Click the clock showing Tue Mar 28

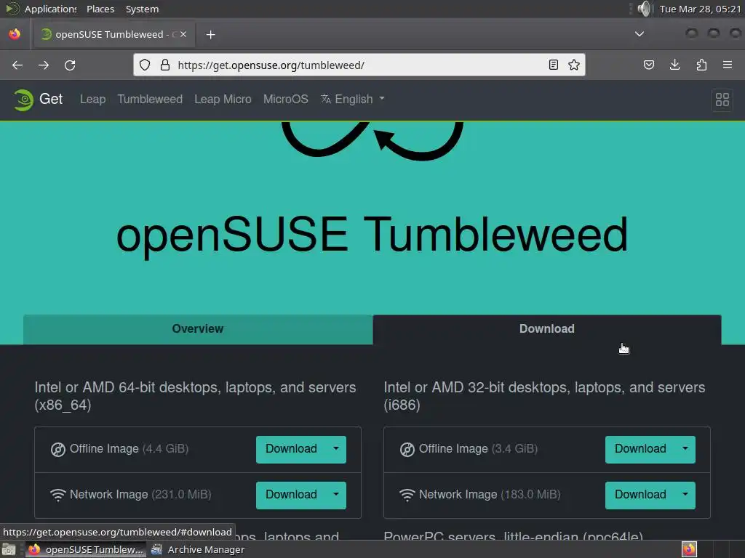(x=700, y=9)
